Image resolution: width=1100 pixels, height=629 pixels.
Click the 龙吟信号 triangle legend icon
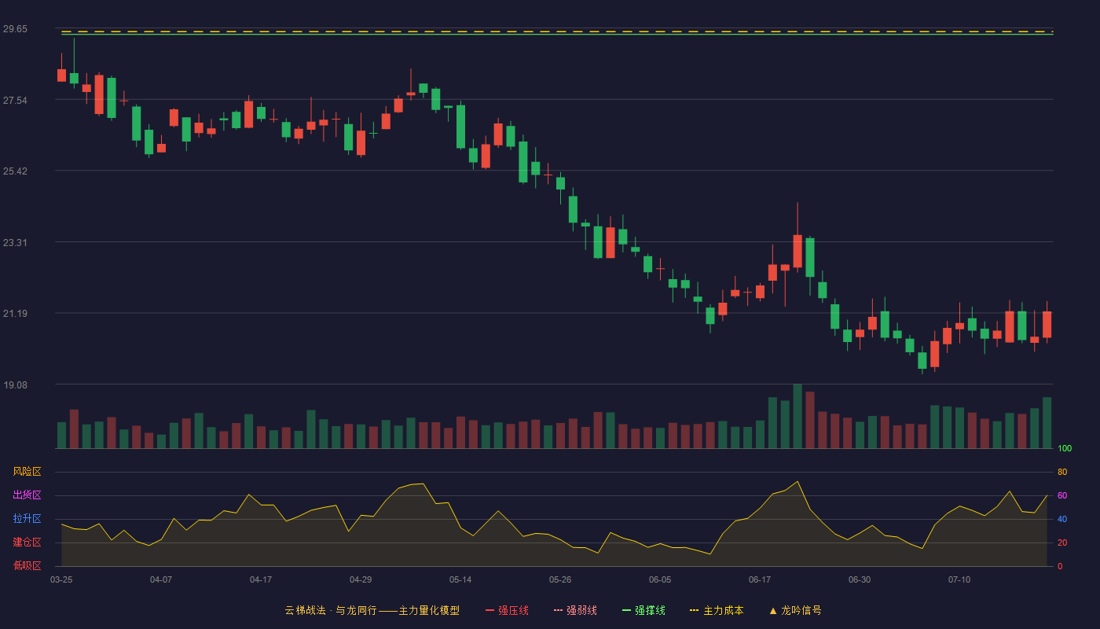click(772, 611)
